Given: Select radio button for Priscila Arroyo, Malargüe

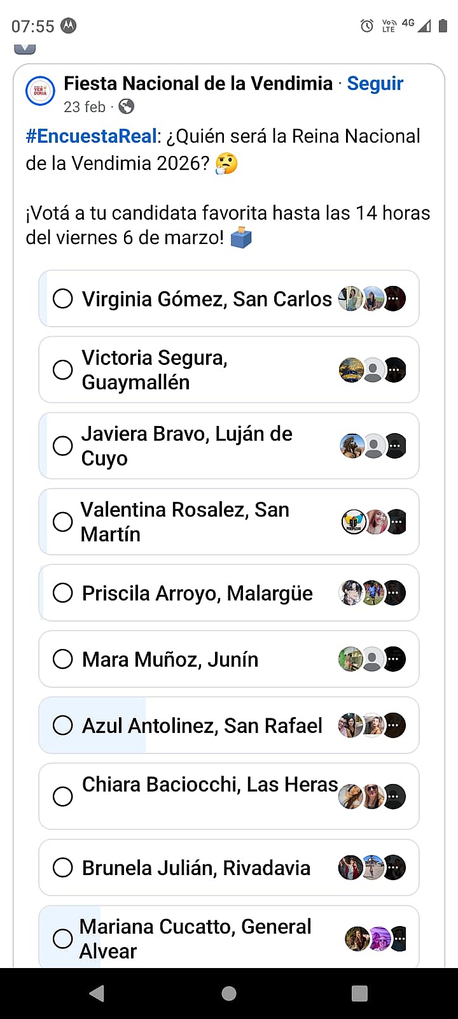Looking at the screenshot, I should coord(62,593).
